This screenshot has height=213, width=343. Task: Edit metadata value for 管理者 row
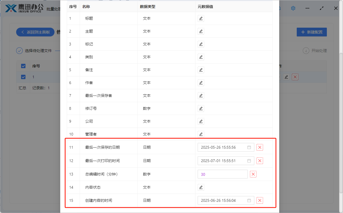[201, 134]
